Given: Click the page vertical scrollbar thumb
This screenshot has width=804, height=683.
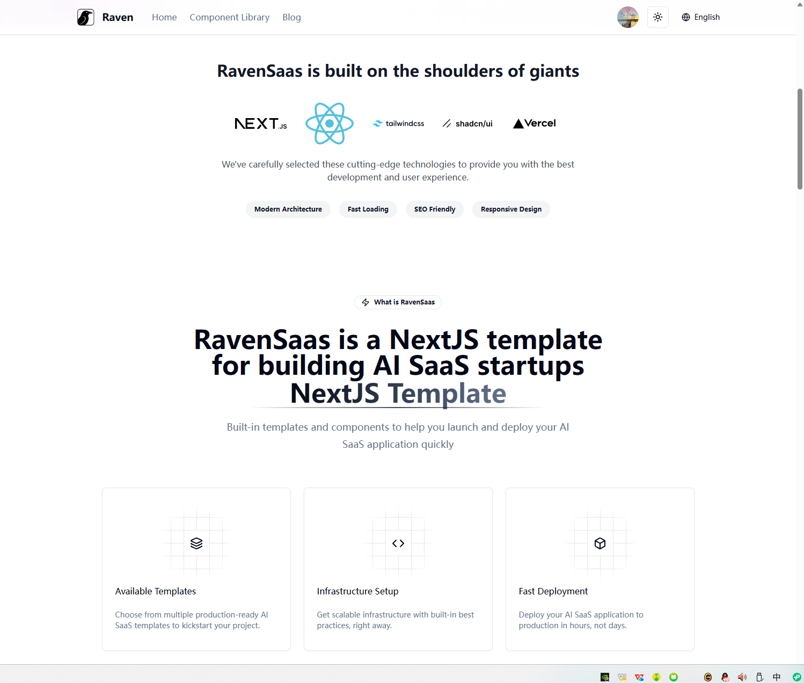Looking at the screenshot, I should [800, 139].
